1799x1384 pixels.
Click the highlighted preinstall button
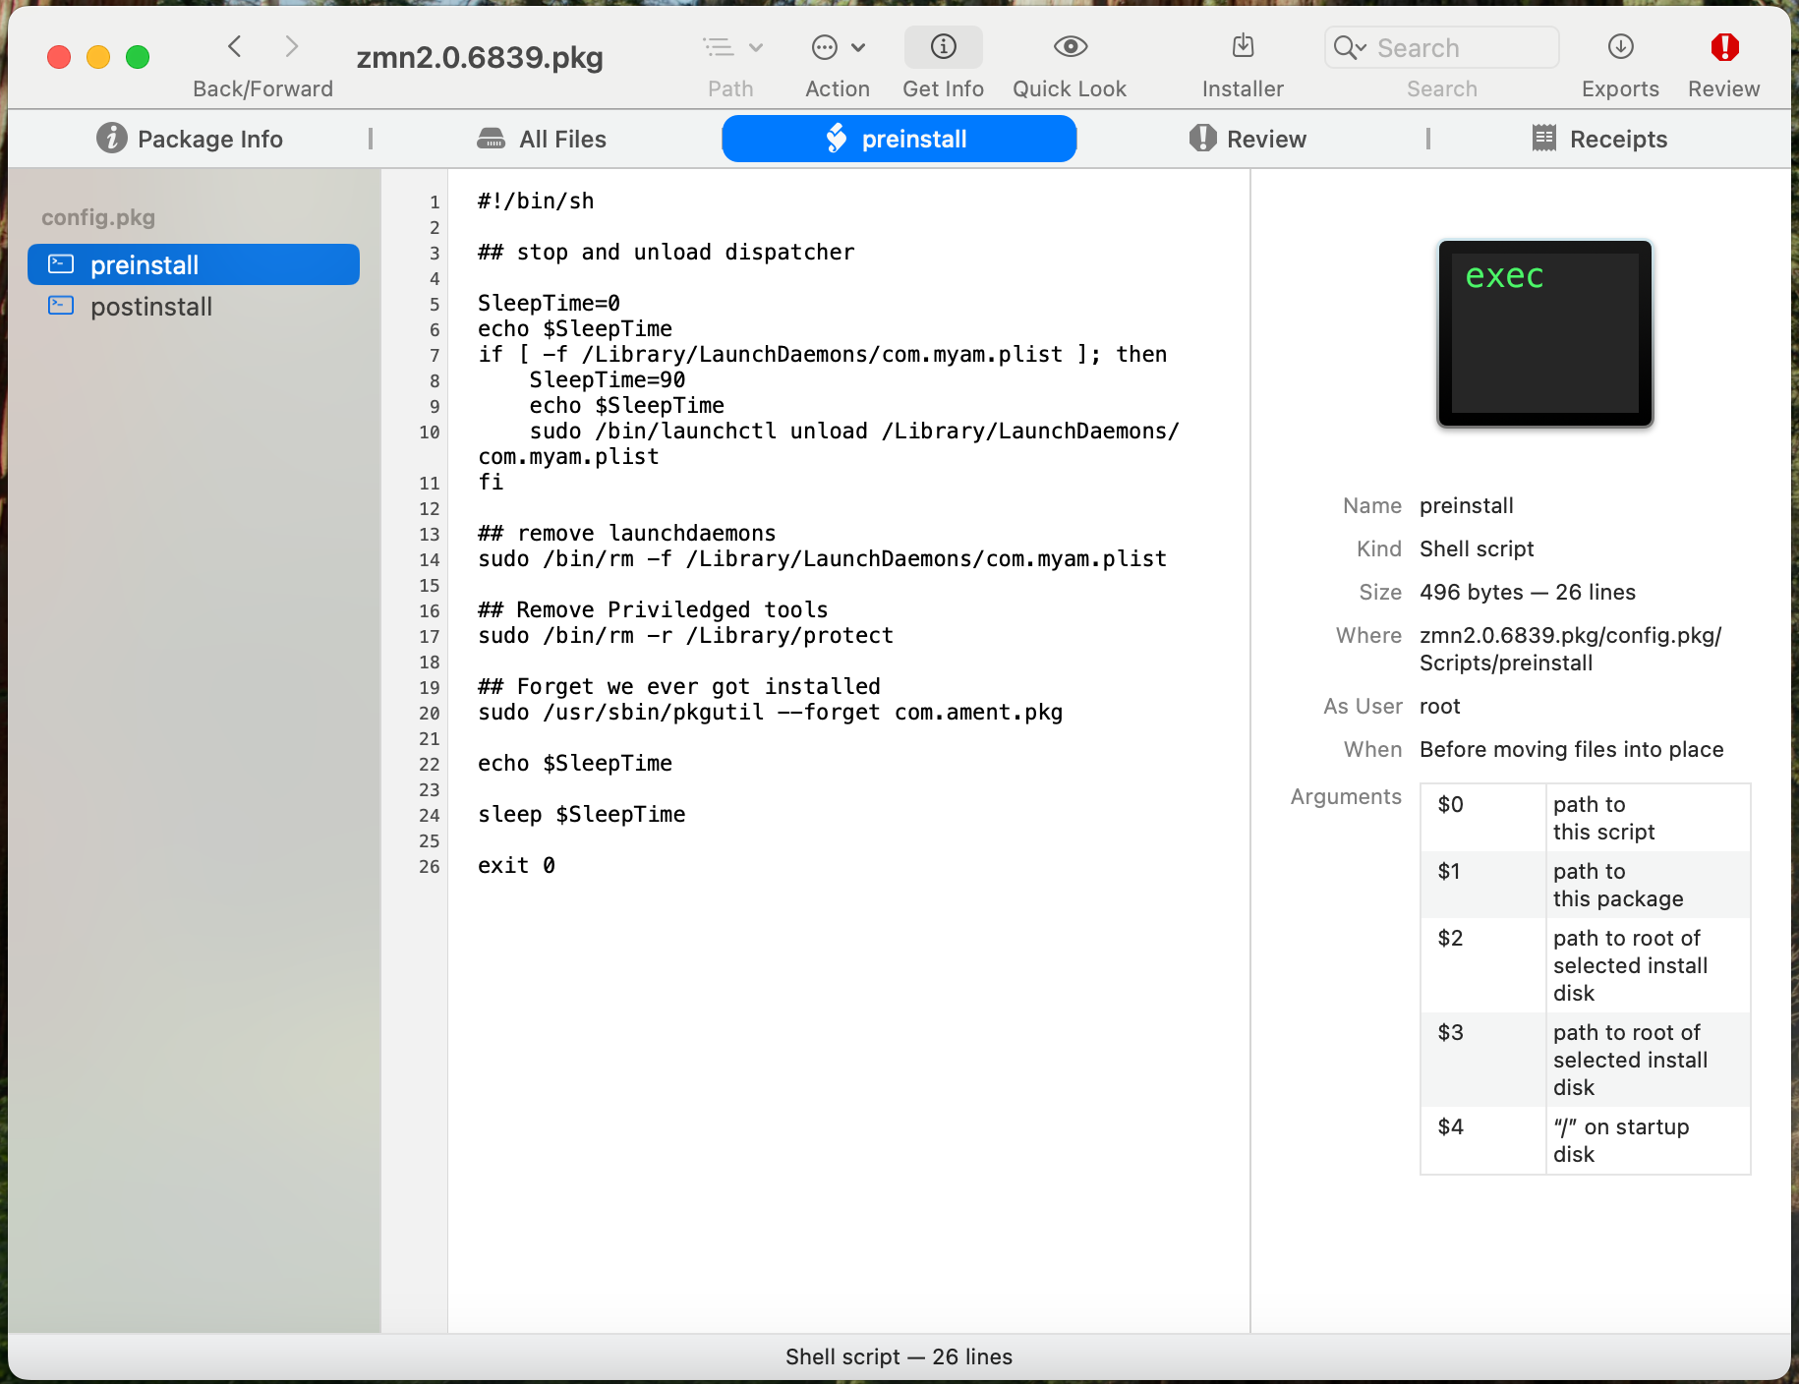click(898, 139)
